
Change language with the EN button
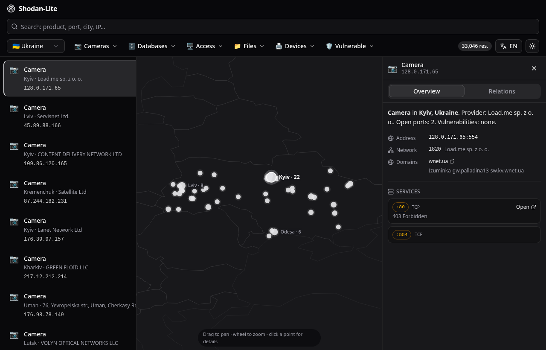[508, 46]
